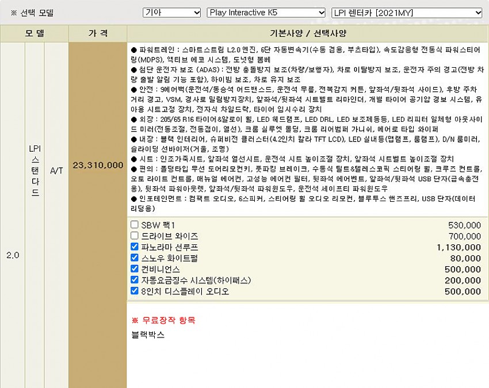Click the 모델 column header
This screenshot has height=388, width=489.
click(x=35, y=33)
